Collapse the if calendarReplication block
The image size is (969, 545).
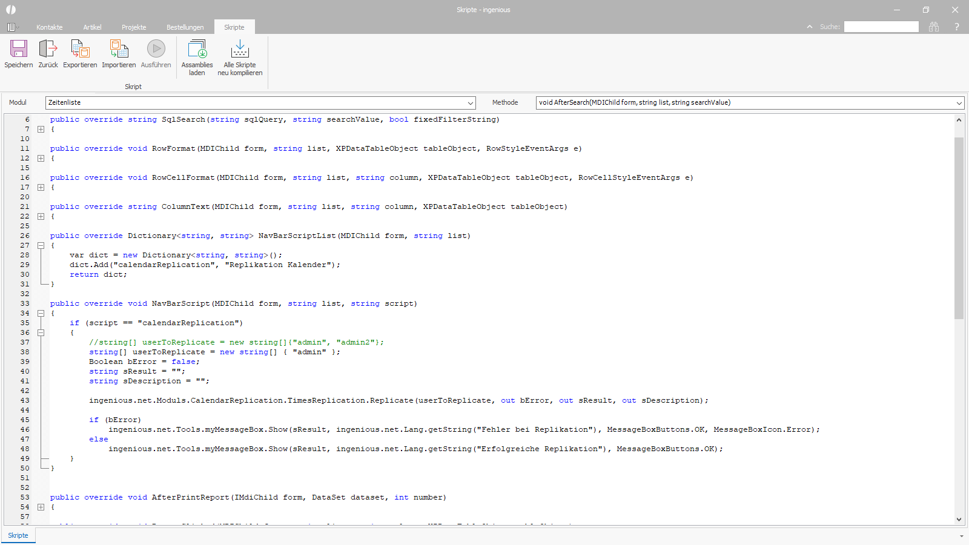click(41, 332)
